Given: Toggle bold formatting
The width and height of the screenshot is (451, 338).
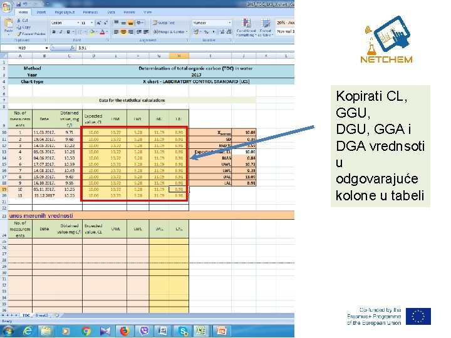Looking at the screenshot, I should [x=54, y=32].
